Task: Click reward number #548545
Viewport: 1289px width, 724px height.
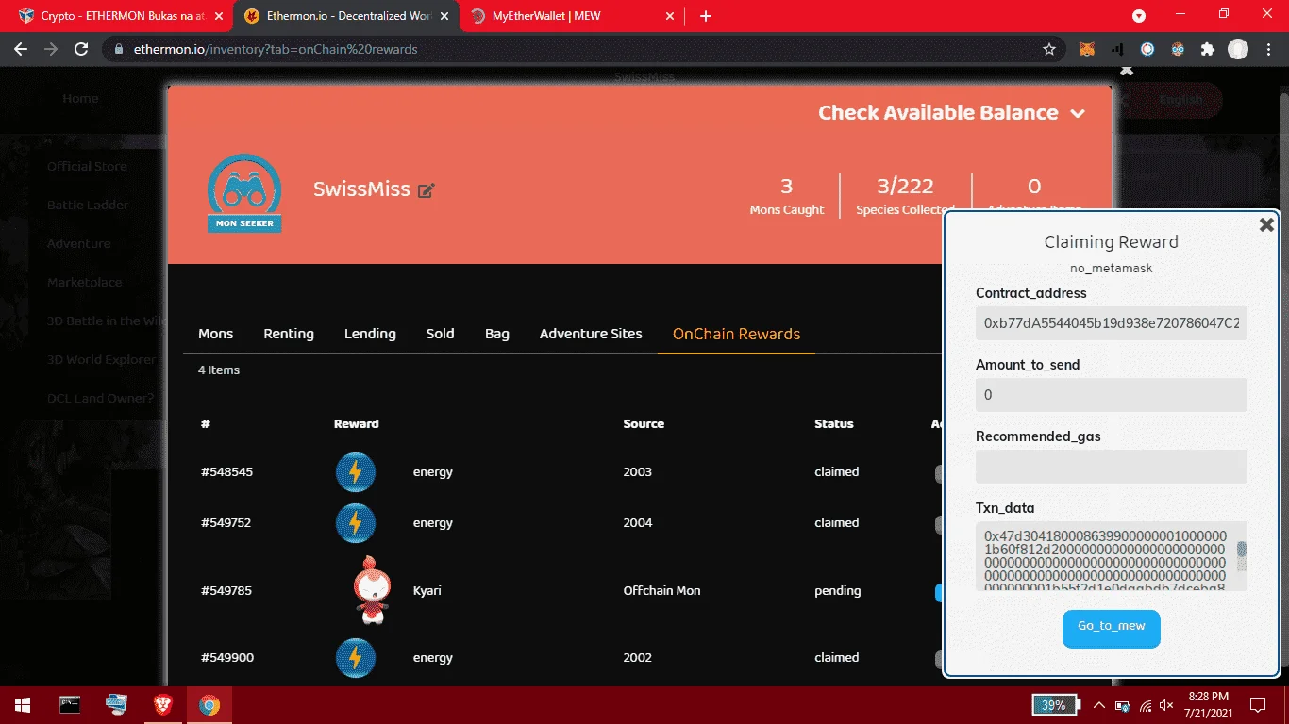Action: [x=226, y=472]
